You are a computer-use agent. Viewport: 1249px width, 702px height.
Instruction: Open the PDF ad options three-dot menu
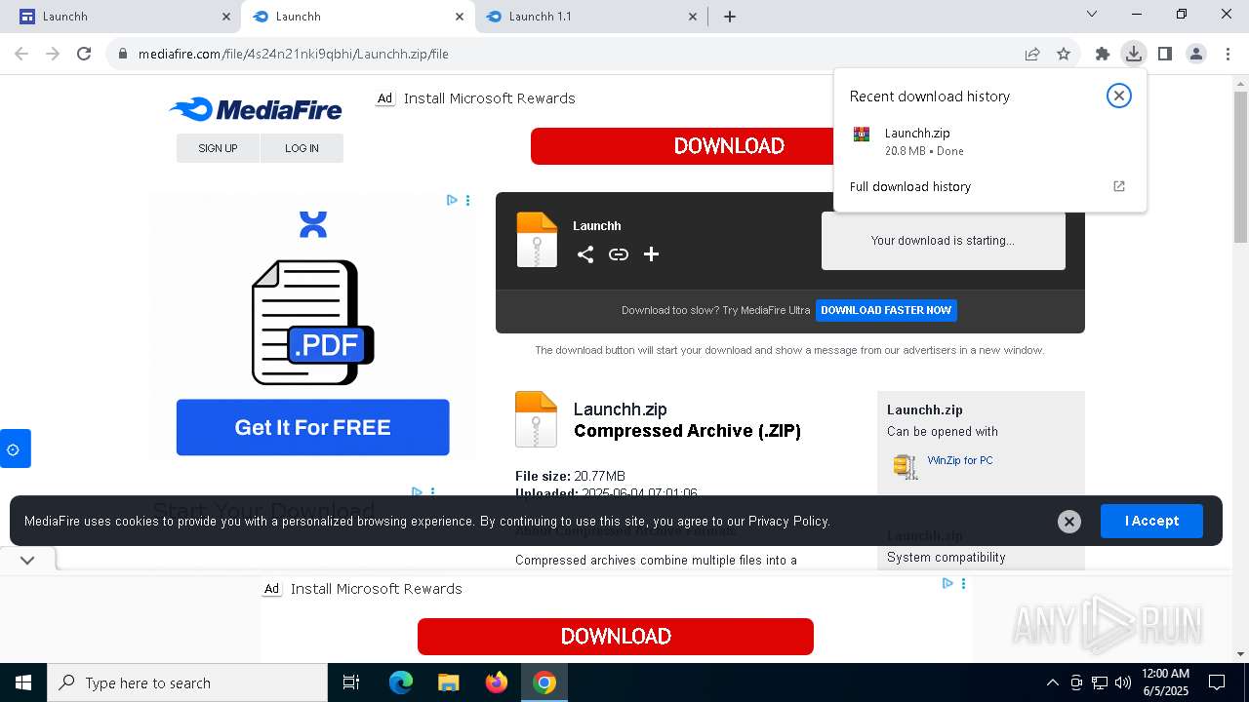point(468,200)
